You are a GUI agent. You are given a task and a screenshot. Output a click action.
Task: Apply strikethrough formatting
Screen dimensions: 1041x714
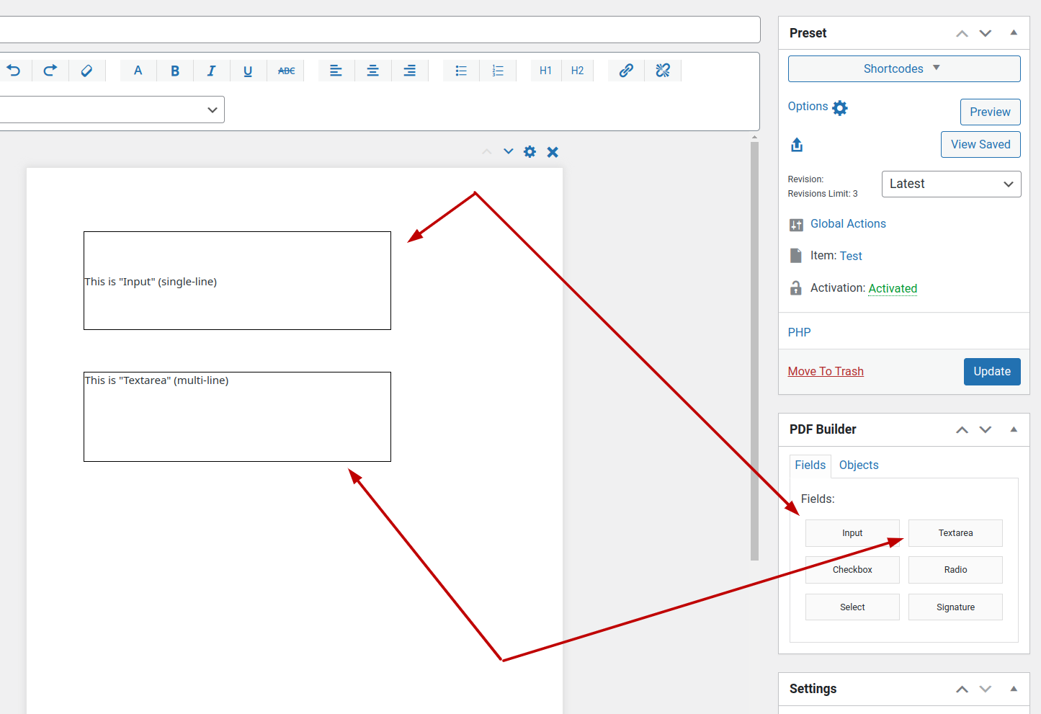pos(286,71)
